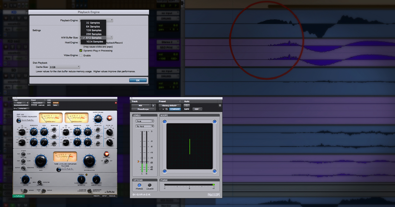The height and width of the screenshot is (207, 395).
Task: Toggle the red power lamp on EQF-100 equalizer
Action: pos(109,118)
